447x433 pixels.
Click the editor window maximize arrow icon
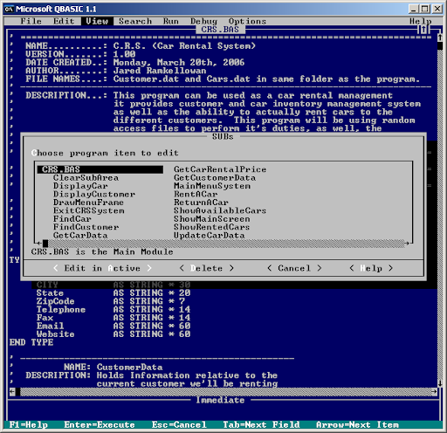coord(423,30)
